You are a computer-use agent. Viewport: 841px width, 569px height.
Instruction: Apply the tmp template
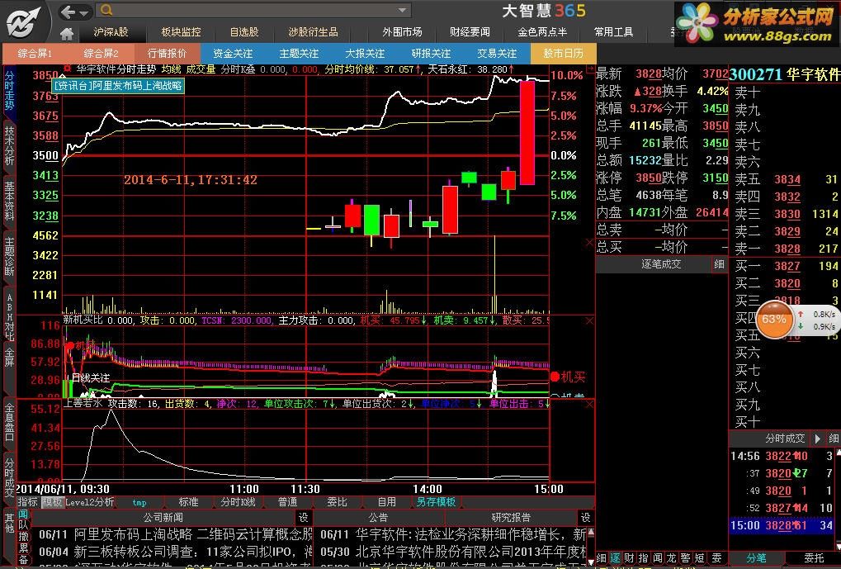point(139,502)
